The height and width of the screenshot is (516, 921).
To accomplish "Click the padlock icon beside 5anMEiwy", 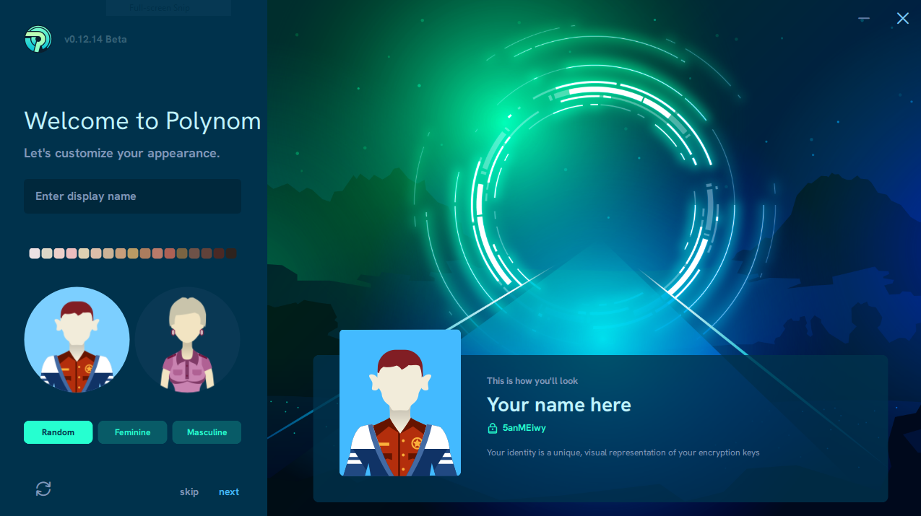I will 493,428.
